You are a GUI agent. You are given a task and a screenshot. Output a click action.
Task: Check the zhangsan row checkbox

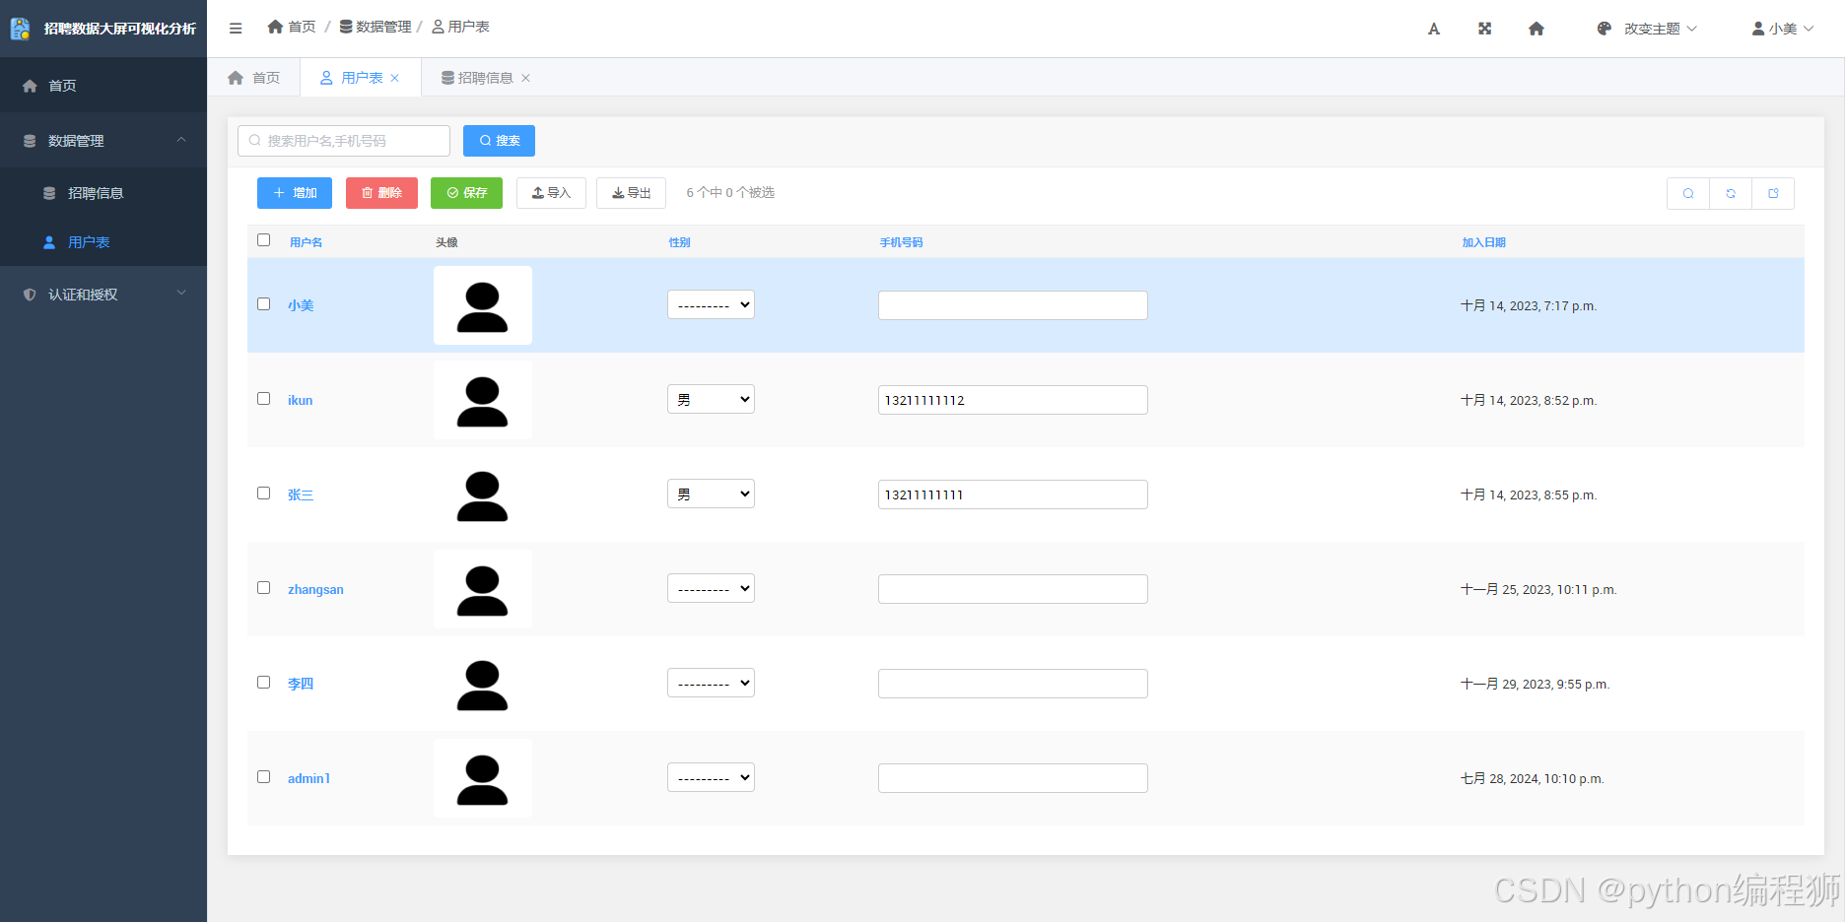tap(263, 588)
